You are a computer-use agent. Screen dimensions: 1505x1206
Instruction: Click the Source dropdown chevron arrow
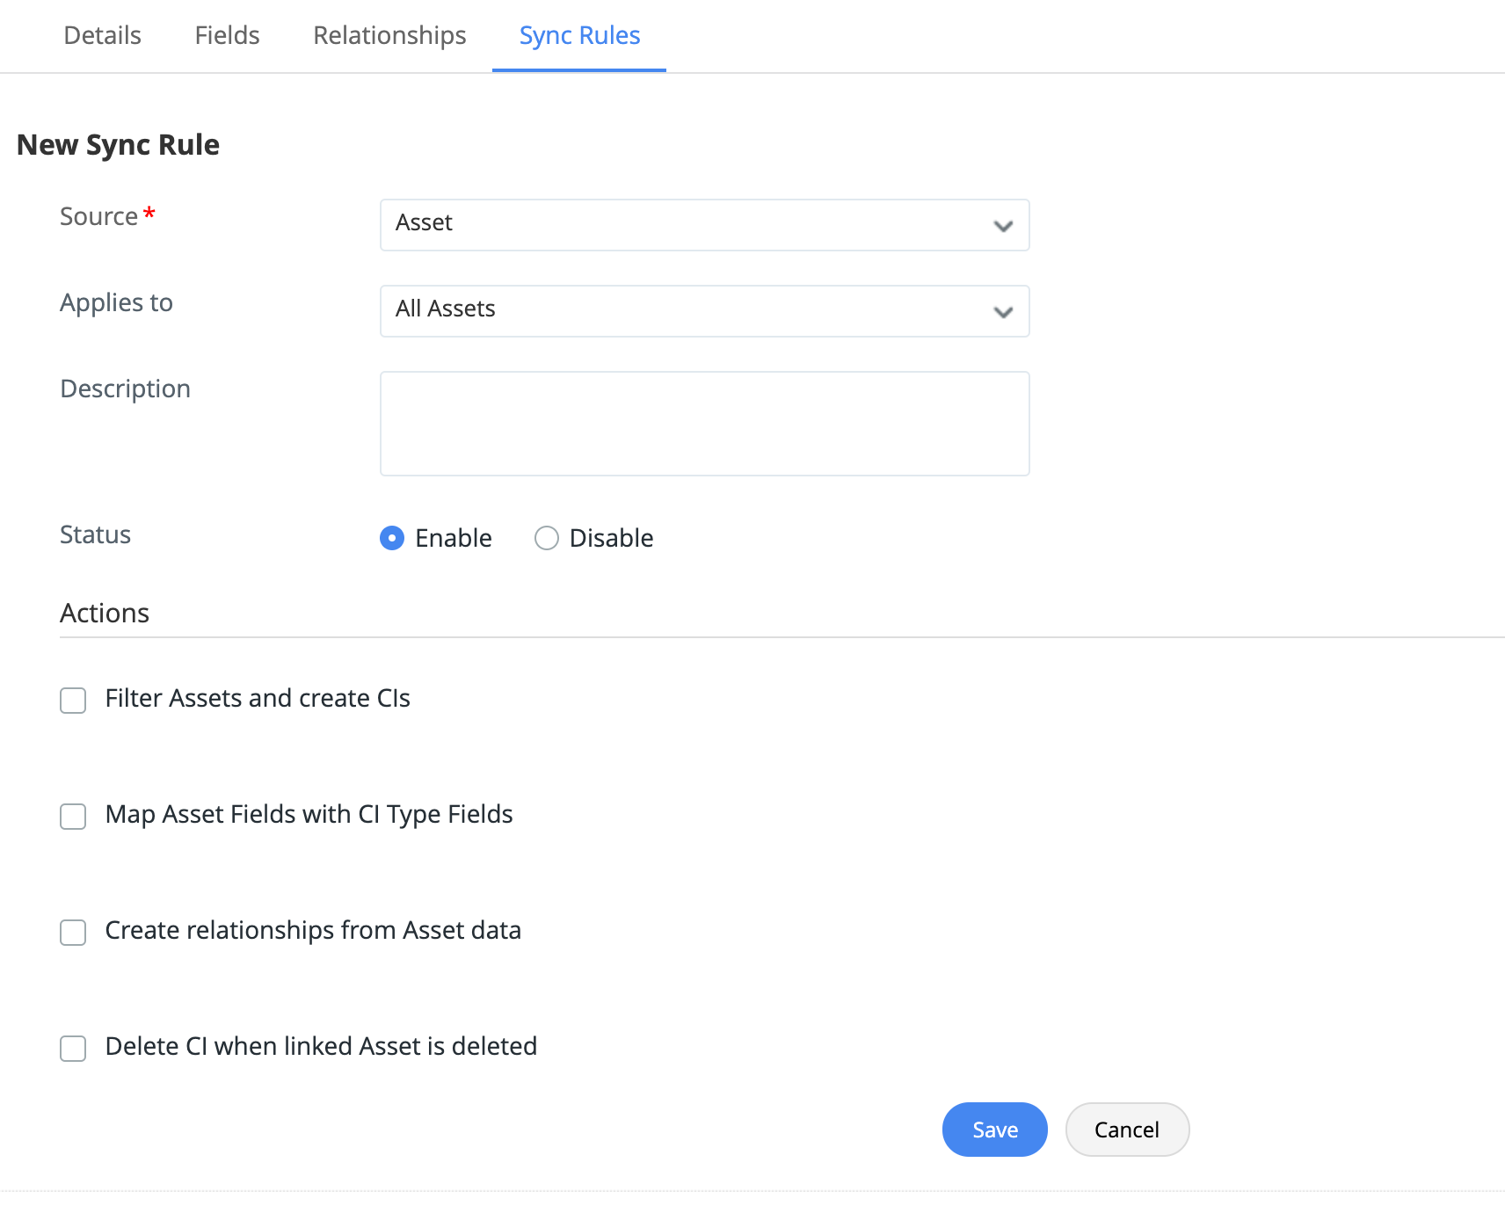(x=1003, y=226)
